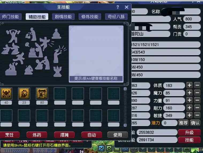
Task: Click the 推荐 recommend button
Action: (183, 123)
